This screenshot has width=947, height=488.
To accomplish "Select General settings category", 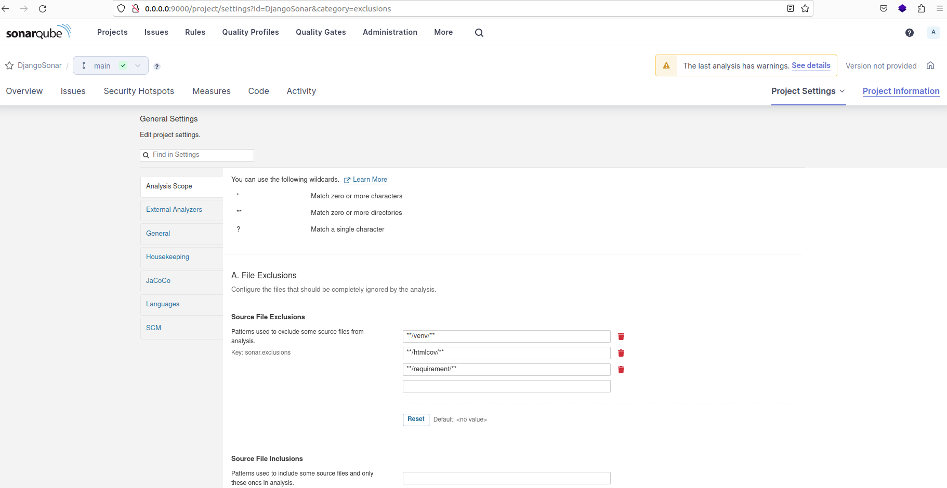I will pyautogui.click(x=181, y=234).
